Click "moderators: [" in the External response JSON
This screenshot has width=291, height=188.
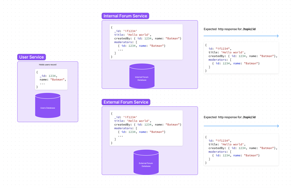220,152
